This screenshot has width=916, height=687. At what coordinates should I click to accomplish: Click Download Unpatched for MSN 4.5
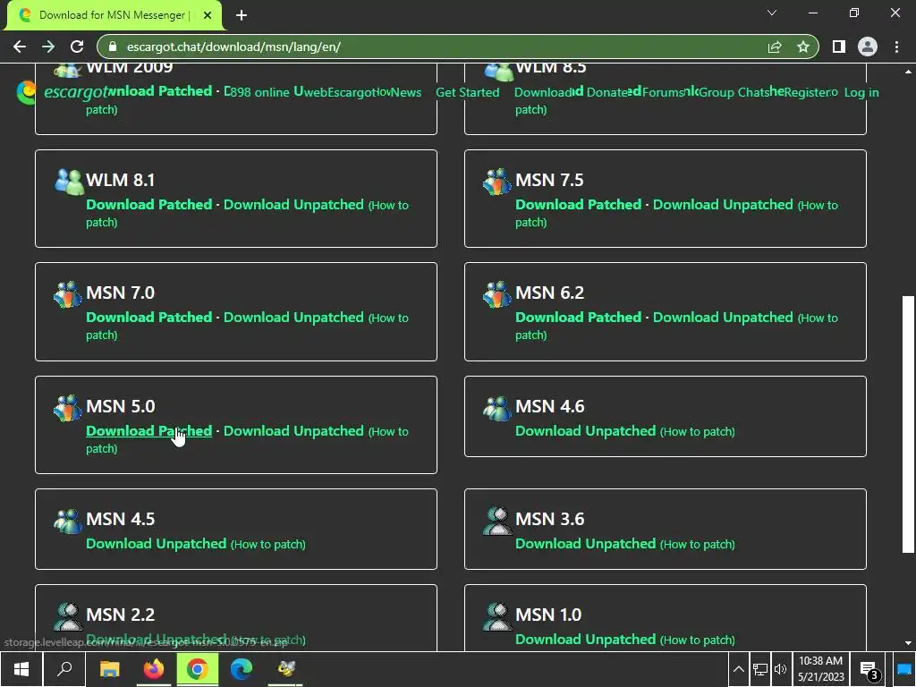(x=156, y=544)
